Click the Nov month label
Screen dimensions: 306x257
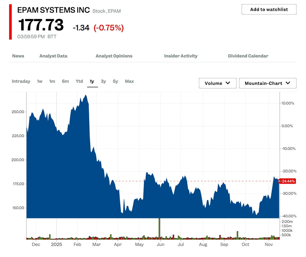coord(269,245)
